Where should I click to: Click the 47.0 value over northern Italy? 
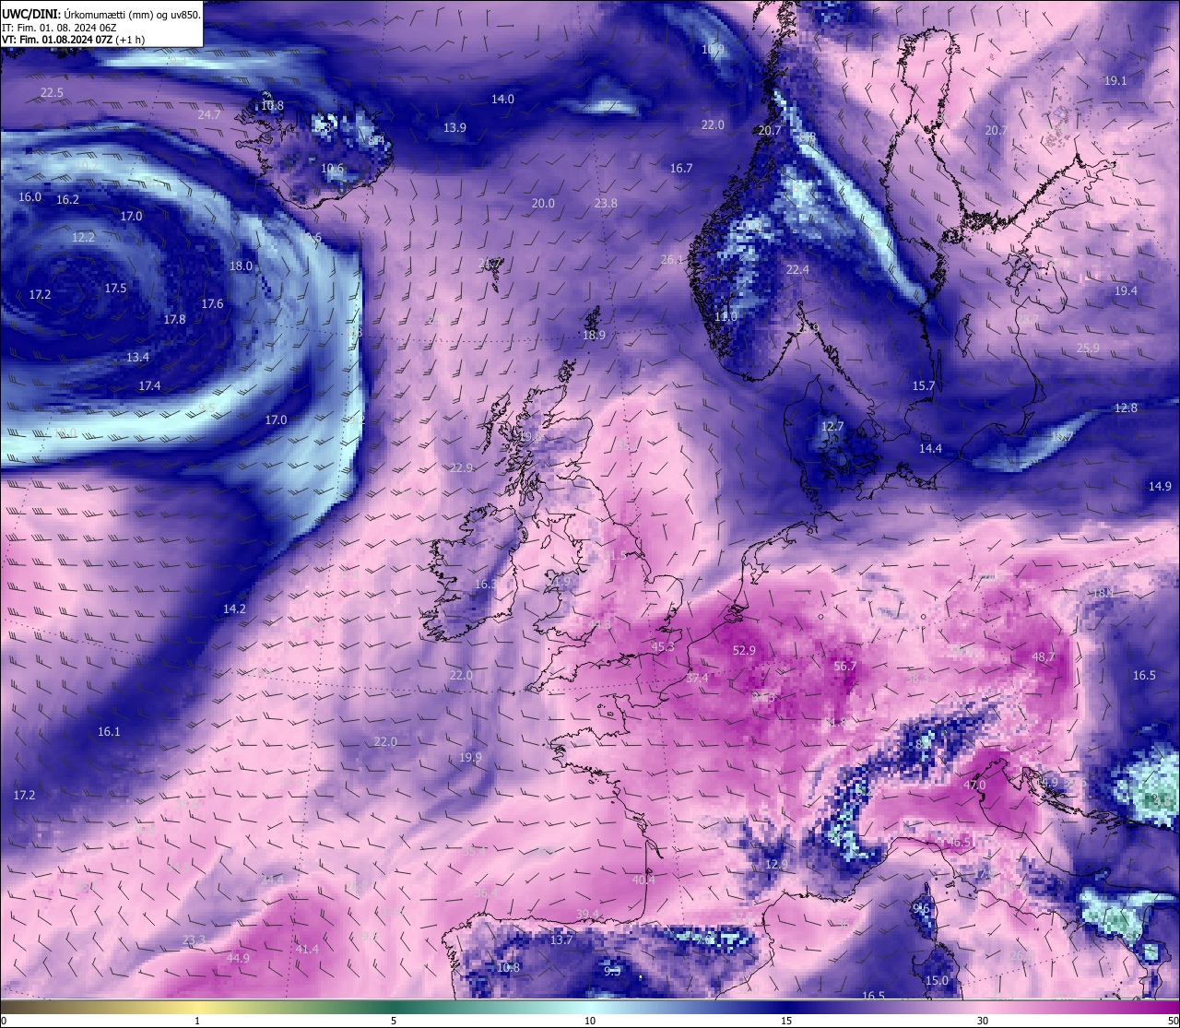click(x=974, y=786)
